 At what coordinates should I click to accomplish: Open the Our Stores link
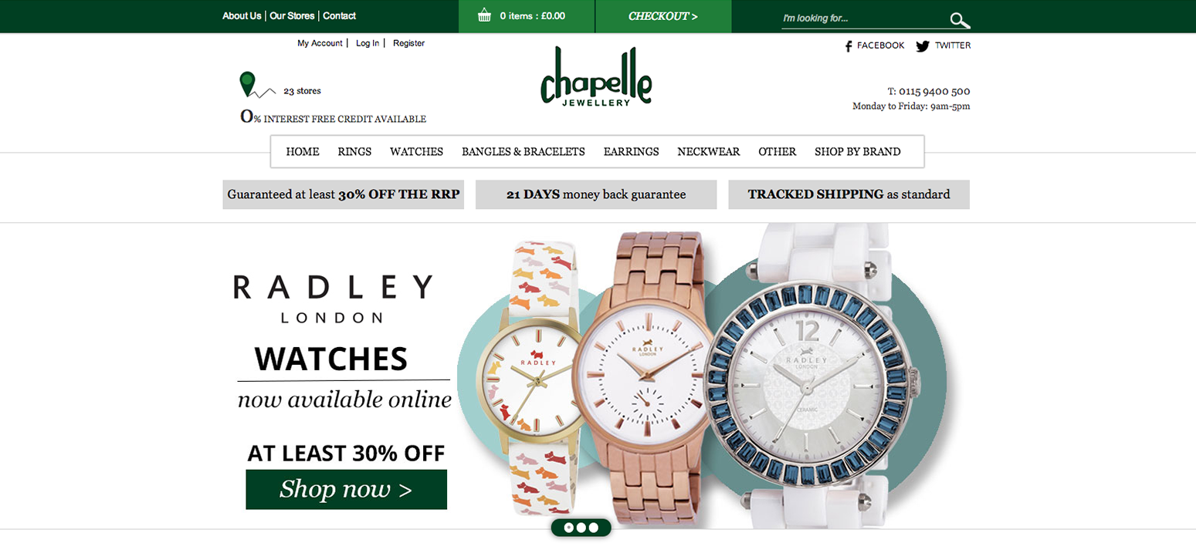(x=292, y=15)
